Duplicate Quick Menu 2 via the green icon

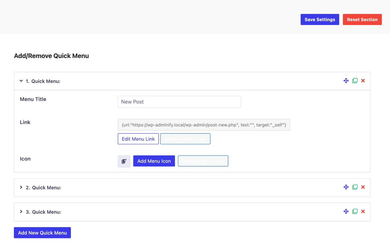tap(355, 187)
